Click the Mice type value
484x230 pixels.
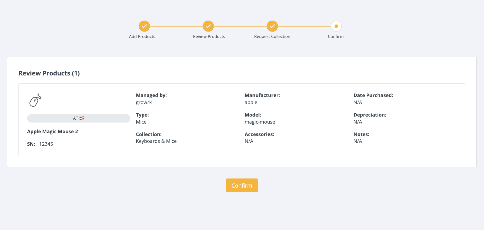coord(141,122)
